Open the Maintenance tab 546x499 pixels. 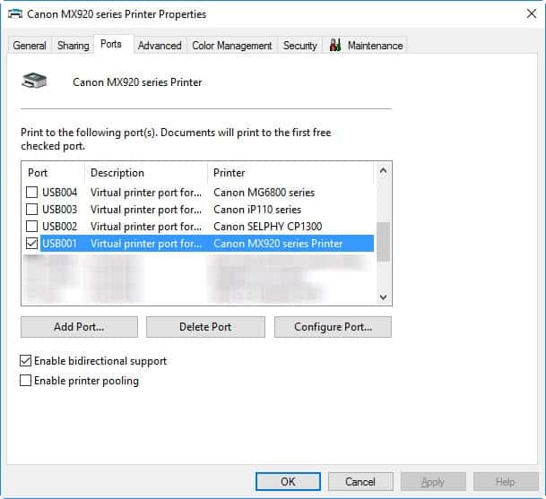(365, 45)
